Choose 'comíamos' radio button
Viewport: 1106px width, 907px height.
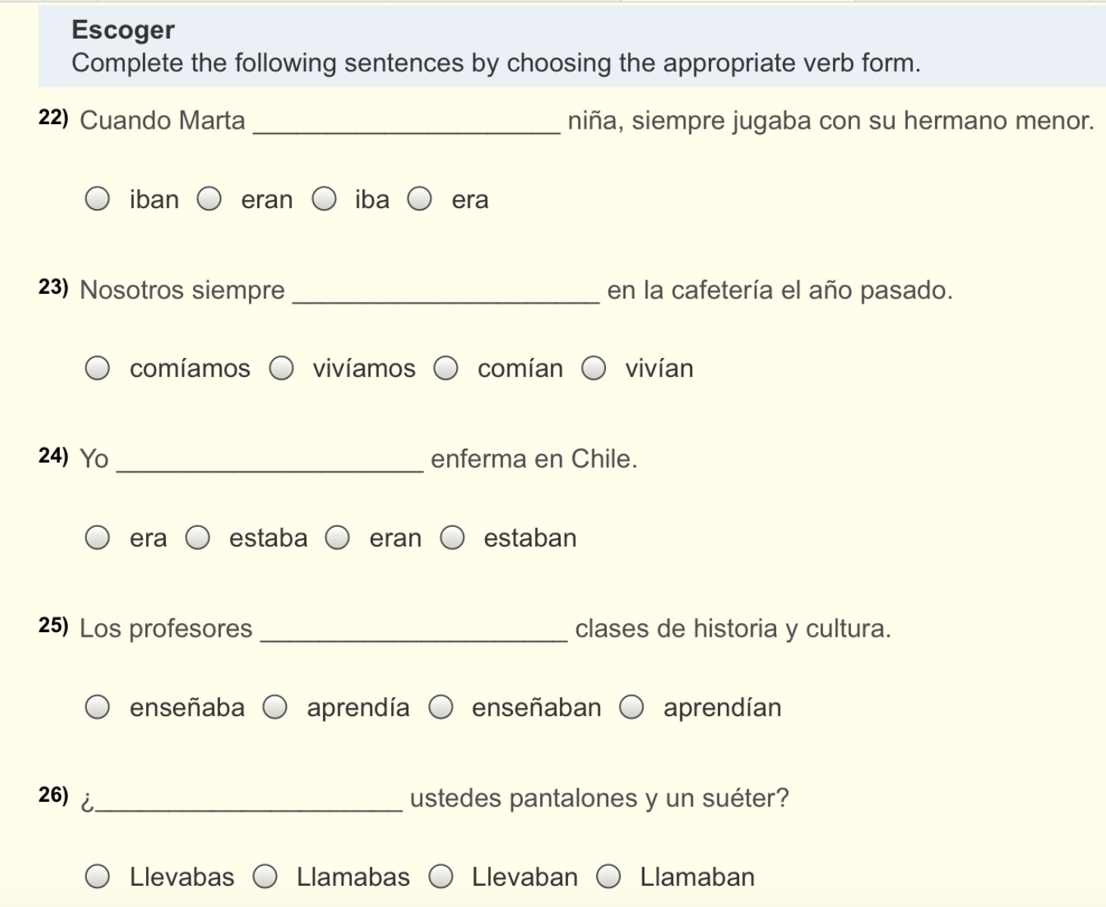tap(97, 369)
